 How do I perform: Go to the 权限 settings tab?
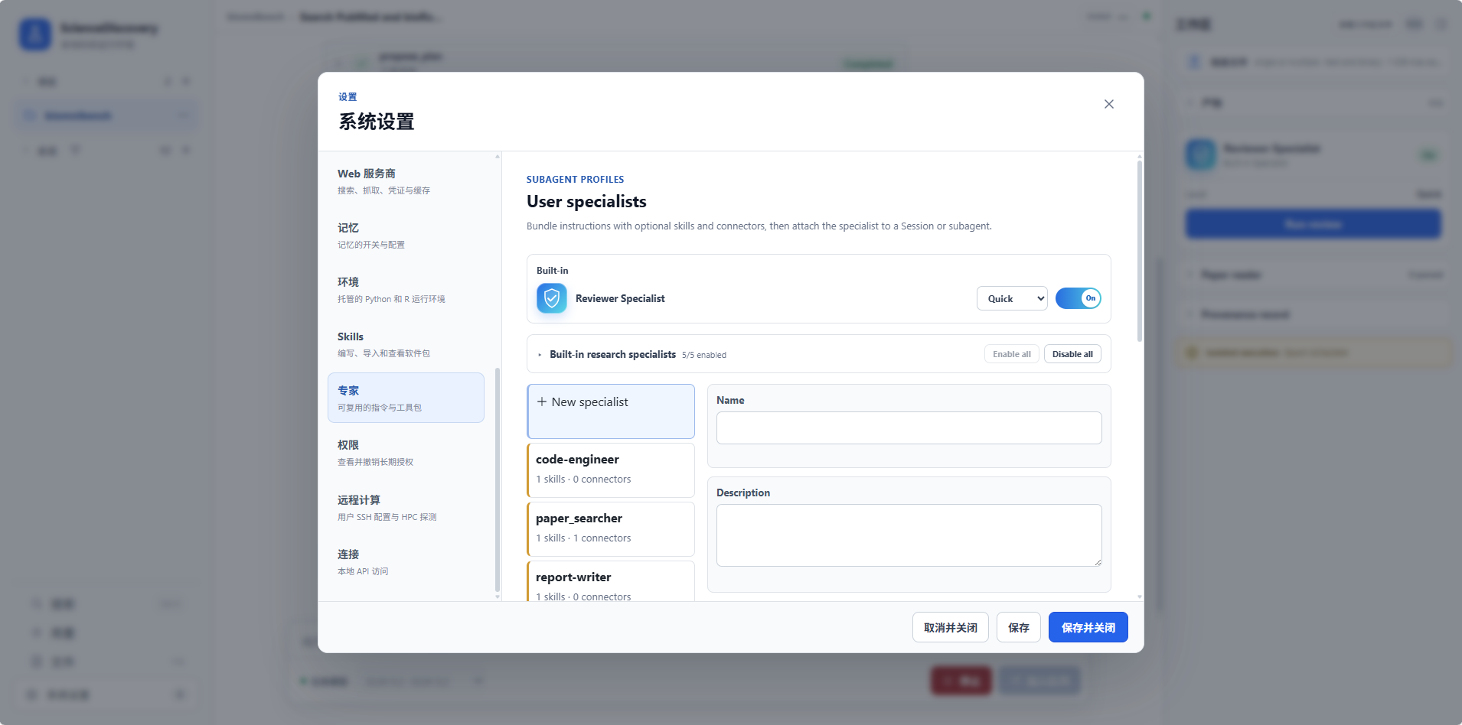[406, 453]
